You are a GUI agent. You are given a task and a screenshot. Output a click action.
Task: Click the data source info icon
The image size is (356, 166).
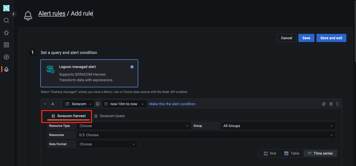pyautogui.click(x=97, y=104)
